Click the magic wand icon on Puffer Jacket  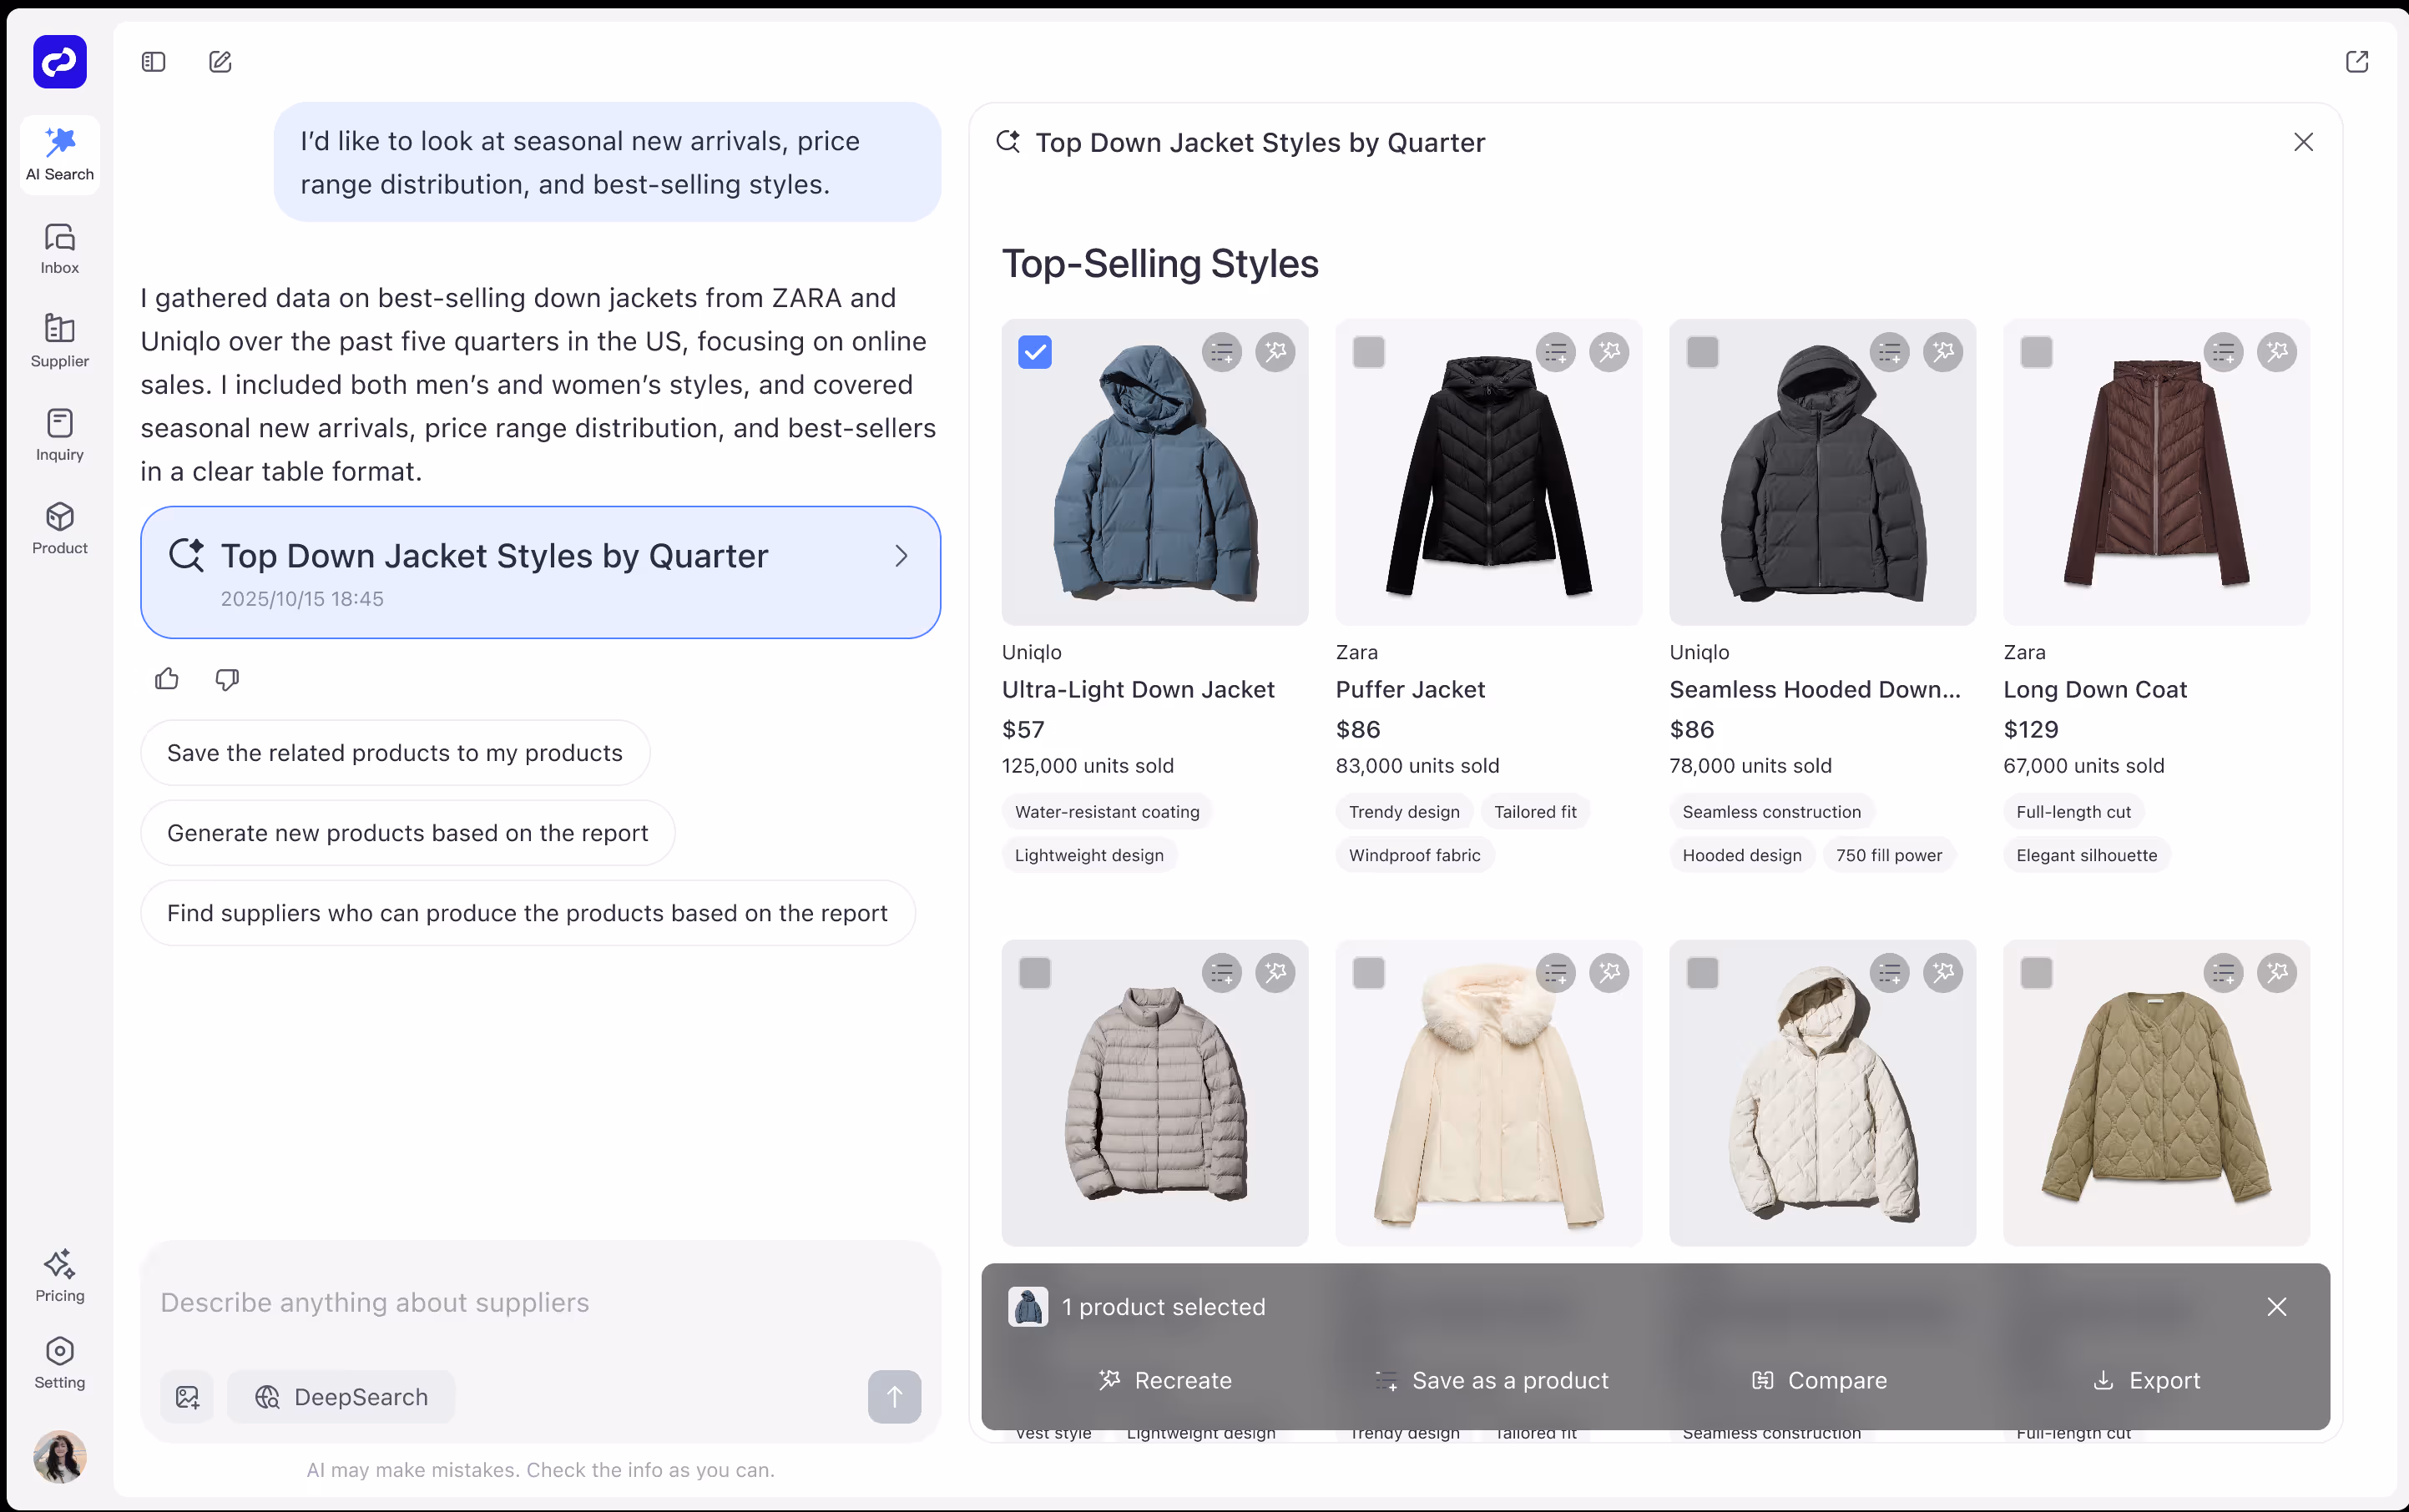tap(1609, 352)
